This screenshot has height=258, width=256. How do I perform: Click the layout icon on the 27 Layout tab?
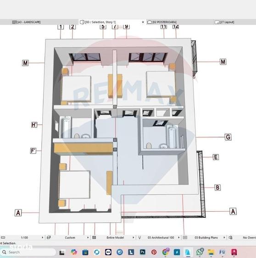[x=217, y=22]
